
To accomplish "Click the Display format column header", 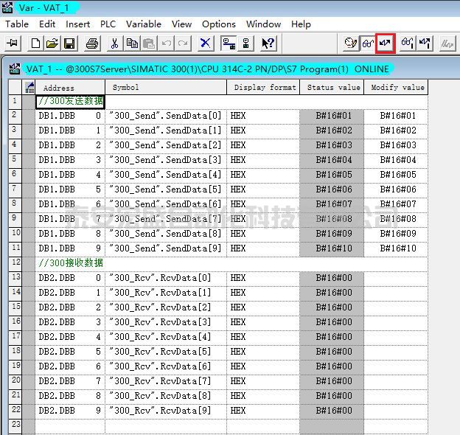I will pyautogui.click(x=265, y=88).
